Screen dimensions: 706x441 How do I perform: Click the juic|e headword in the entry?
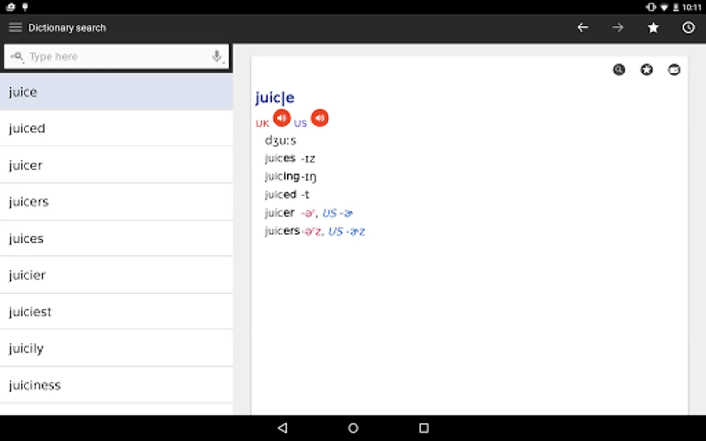[275, 98]
